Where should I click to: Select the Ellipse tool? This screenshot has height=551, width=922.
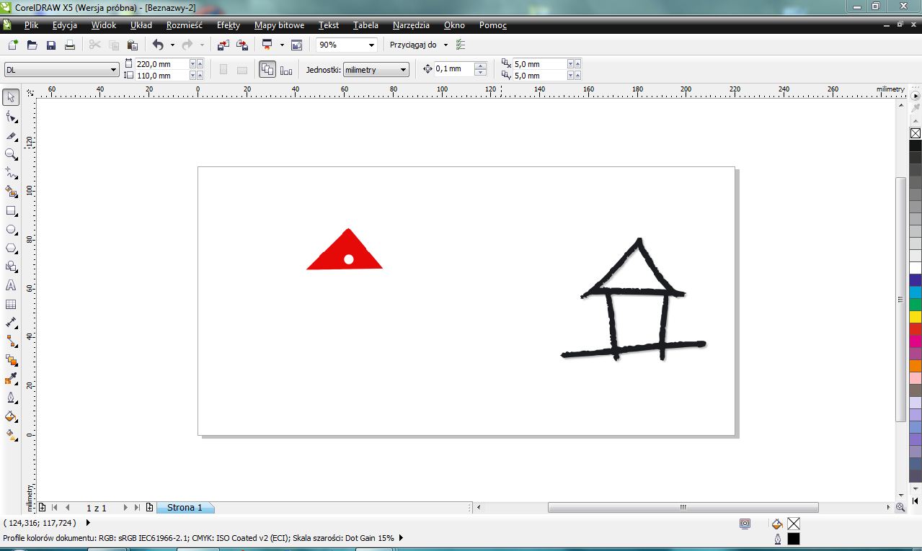pos(11,230)
